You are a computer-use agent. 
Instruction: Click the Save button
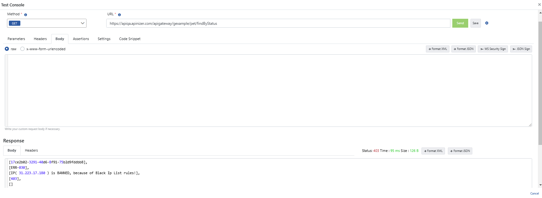[476, 23]
